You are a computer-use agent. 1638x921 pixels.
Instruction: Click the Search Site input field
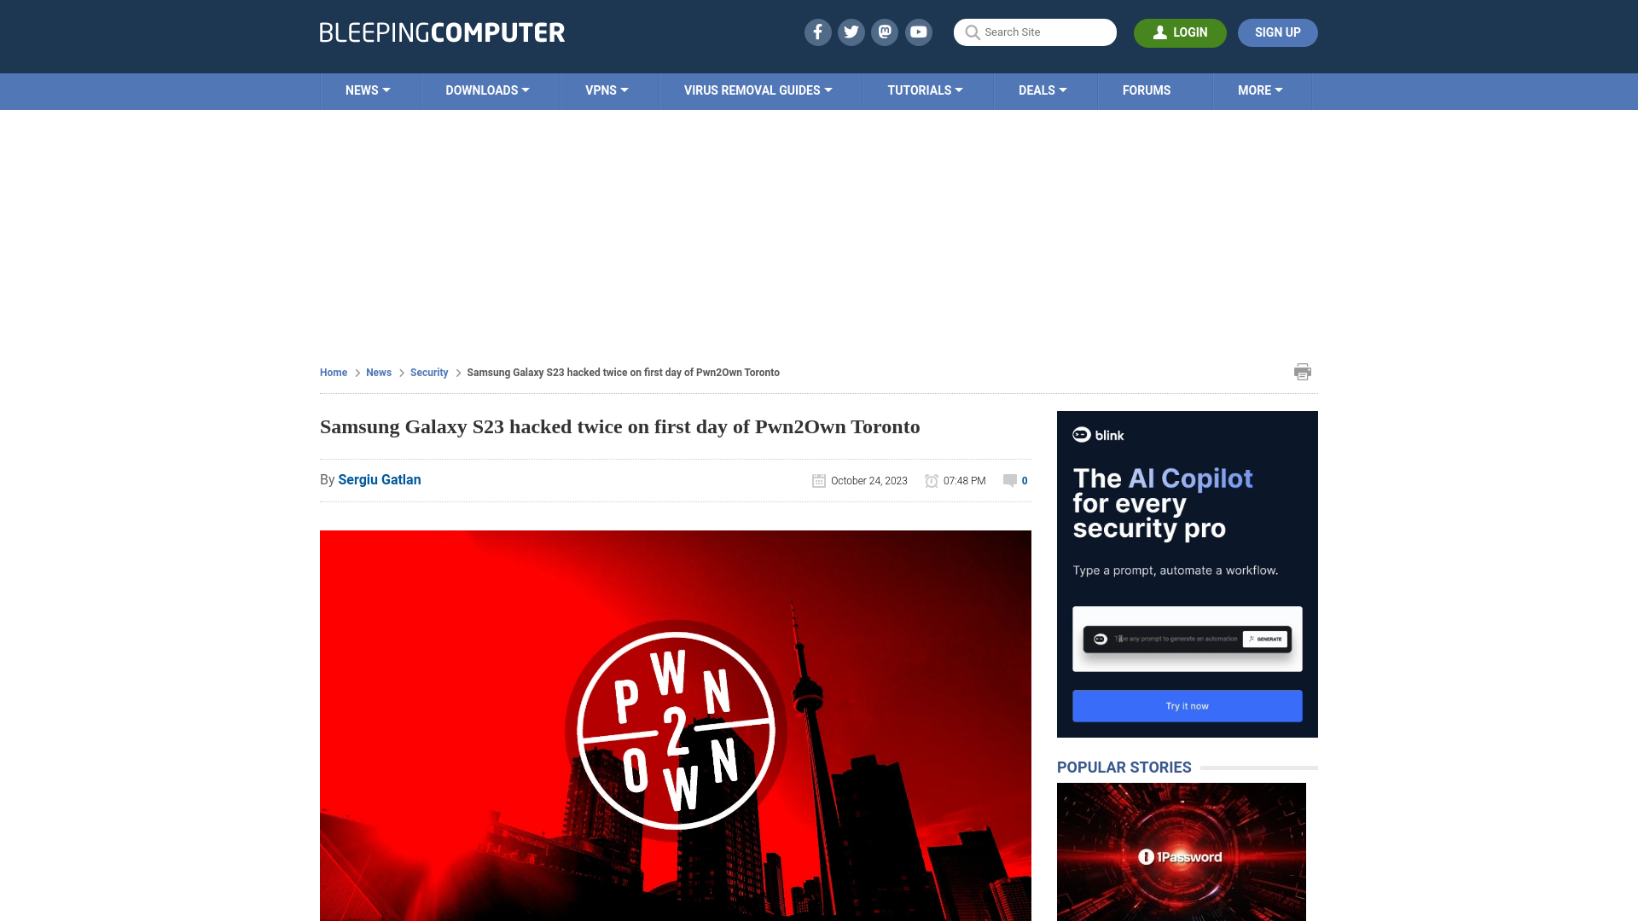pos(1035,32)
